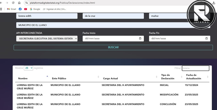Click the Filtrar search field
217x110 pixels.
point(195,68)
